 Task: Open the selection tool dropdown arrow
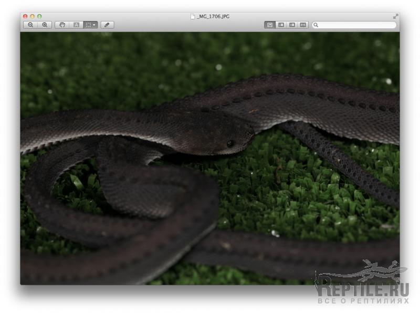tap(94, 25)
